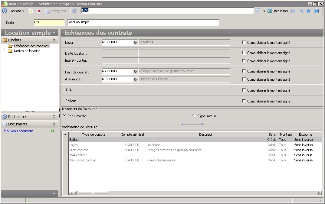Collapse the Location simple side panel
The height and width of the screenshot is (204, 325).
click(x=54, y=33)
